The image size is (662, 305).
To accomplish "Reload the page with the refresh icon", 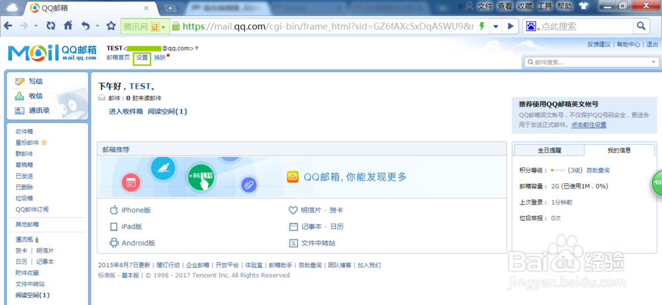I will point(51,26).
